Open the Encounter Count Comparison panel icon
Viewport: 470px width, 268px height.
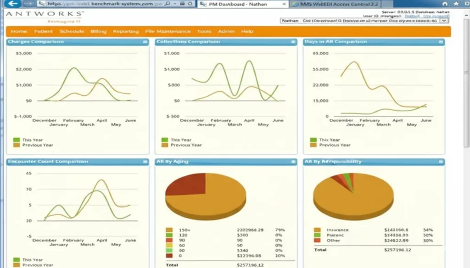(145, 161)
